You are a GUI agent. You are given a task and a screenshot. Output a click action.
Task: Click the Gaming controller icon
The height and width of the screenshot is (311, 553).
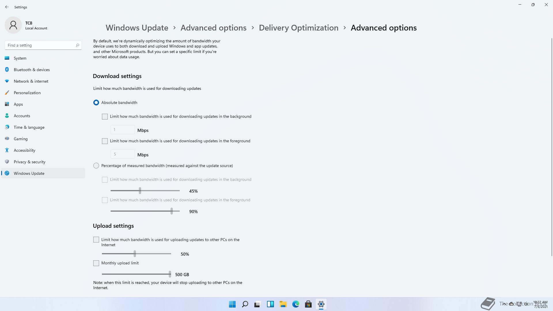click(7, 139)
